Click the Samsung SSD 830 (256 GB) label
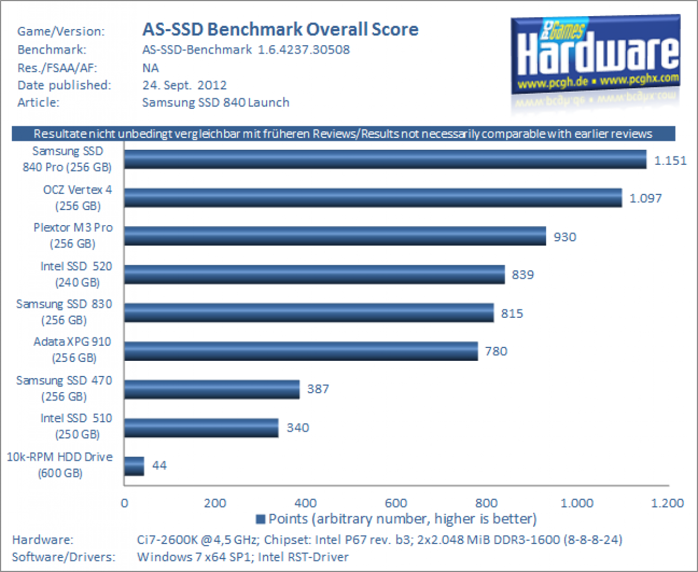This screenshot has width=698, height=572. (x=64, y=312)
